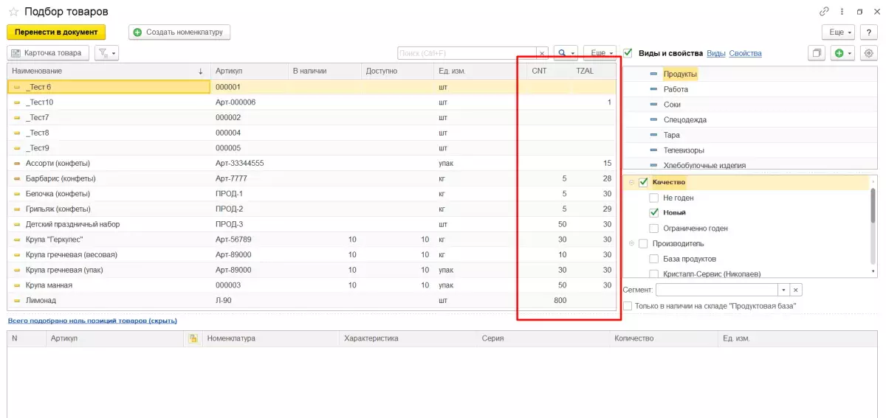Select the Работа category row

[749, 89]
